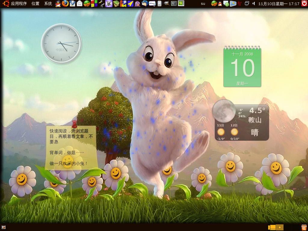Click the chat bubble status tray icon
Viewport: 308px width, 231px height.
pos(226,4)
